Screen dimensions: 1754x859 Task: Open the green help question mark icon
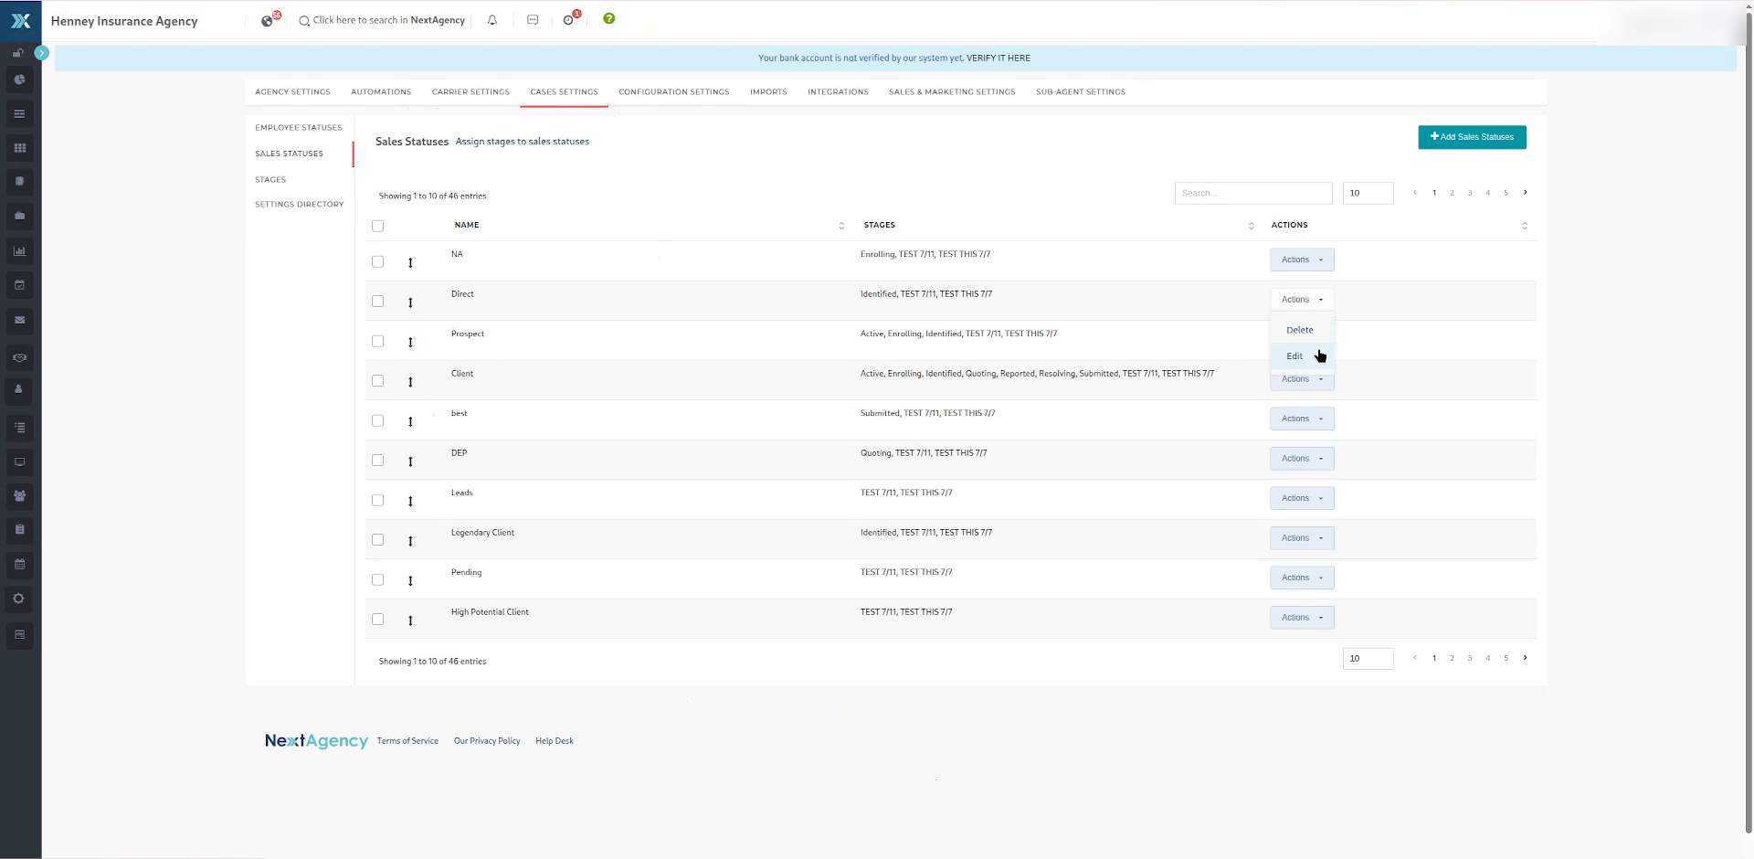pos(609,18)
